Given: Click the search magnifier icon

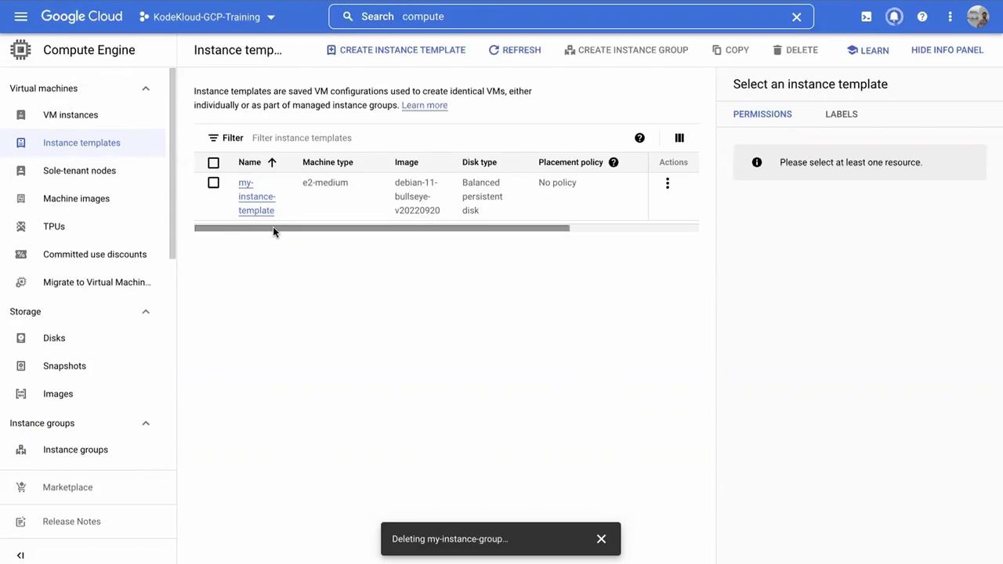Looking at the screenshot, I should (x=348, y=16).
